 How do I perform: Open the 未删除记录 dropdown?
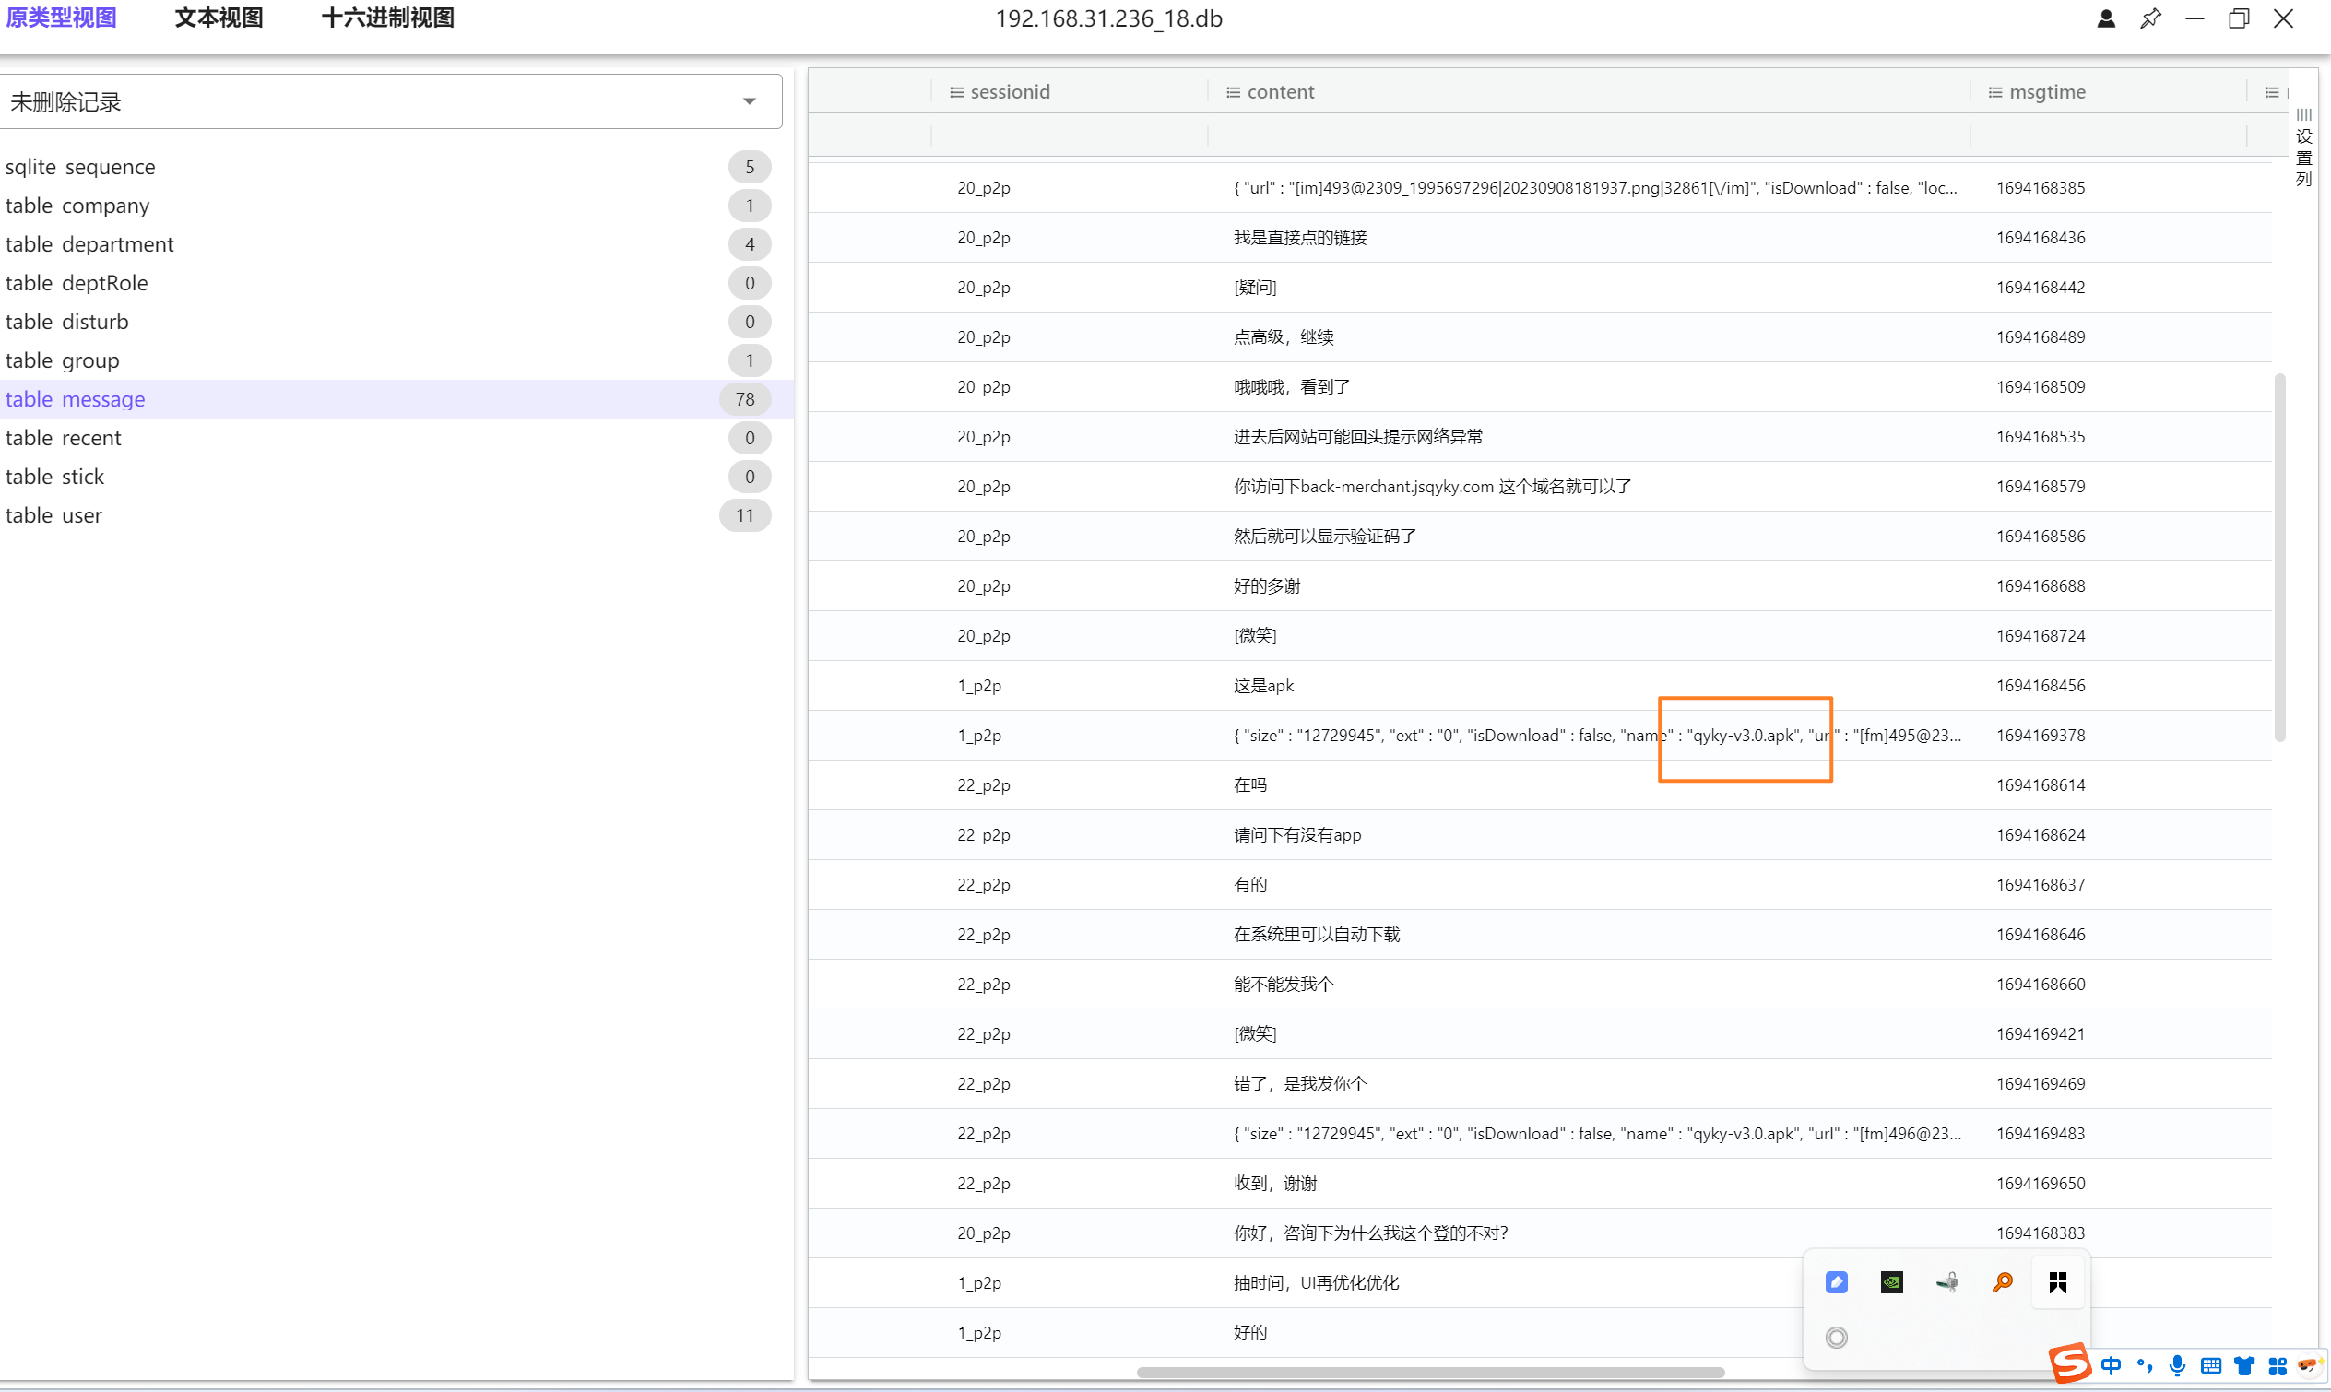pos(749,101)
